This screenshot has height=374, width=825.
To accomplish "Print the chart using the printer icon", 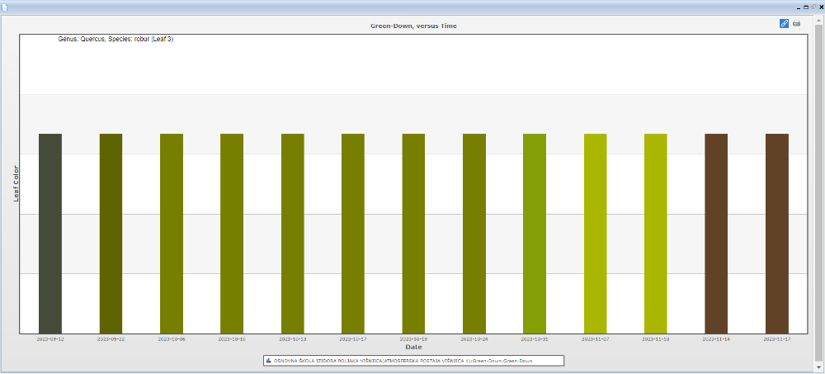I will 796,23.
